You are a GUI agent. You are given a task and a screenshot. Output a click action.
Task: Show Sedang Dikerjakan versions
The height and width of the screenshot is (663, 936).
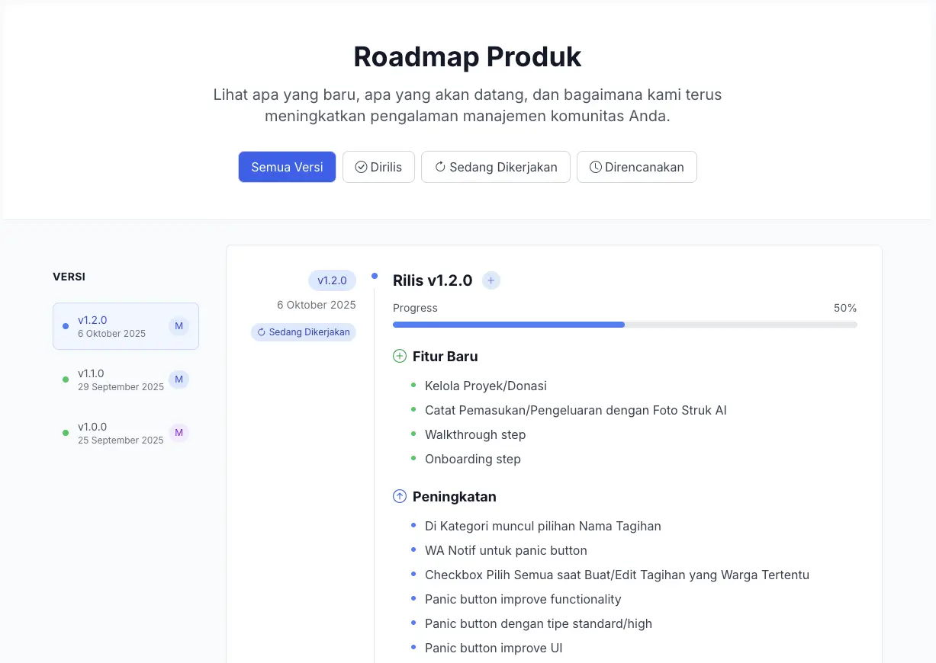click(496, 167)
